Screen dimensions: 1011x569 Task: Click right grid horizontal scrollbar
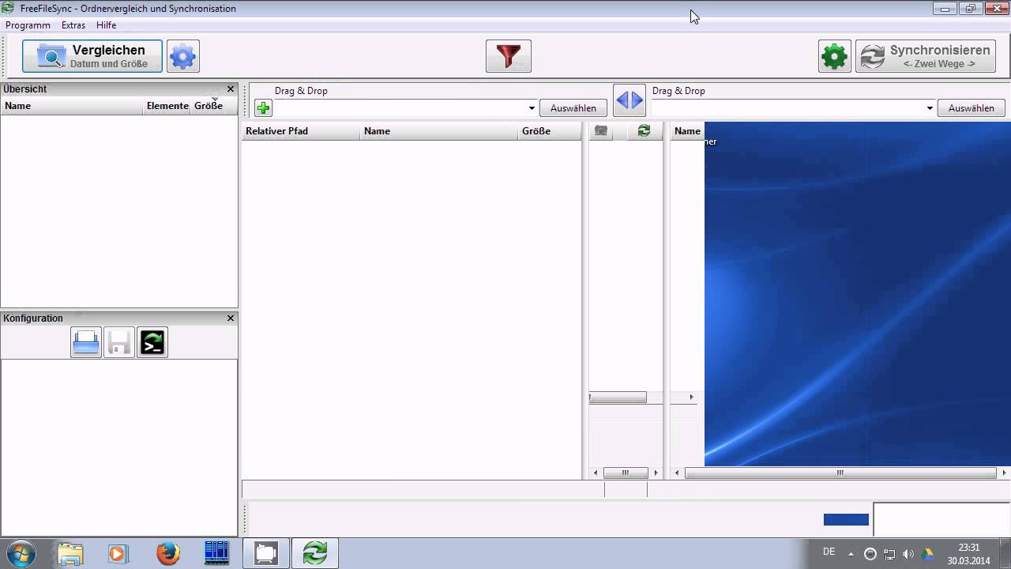(x=840, y=473)
